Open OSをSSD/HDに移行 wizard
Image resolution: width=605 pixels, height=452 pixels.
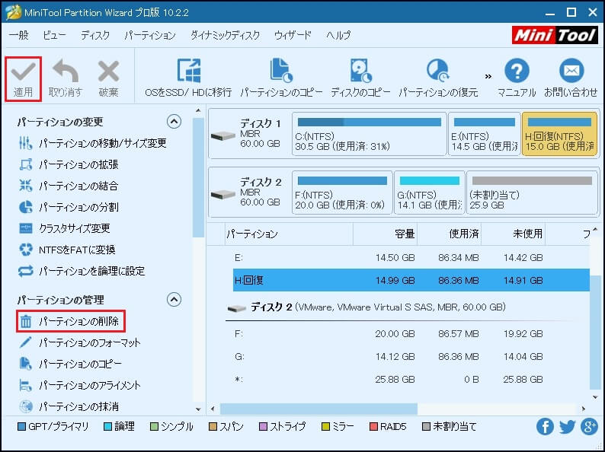(x=188, y=78)
